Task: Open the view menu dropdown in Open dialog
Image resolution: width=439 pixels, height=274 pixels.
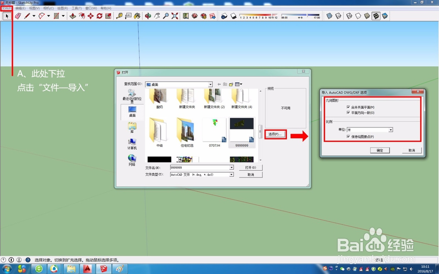Action: pyautogui.click(x=238, y=84)
